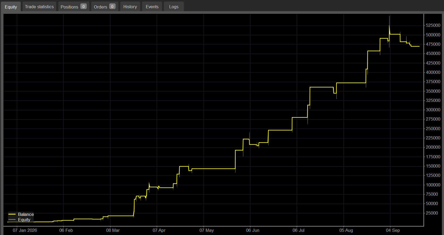Image resolution: width=444 pixels, height=235 pixels.
Task: Click the yellow Balance legend line
Action: (x=12, y=214)
